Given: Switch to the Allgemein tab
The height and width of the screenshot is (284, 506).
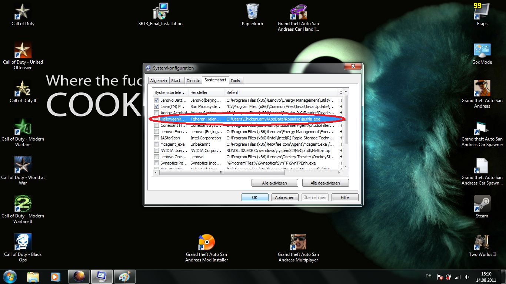Looking at the screenshot, I should tap(159, 81).
